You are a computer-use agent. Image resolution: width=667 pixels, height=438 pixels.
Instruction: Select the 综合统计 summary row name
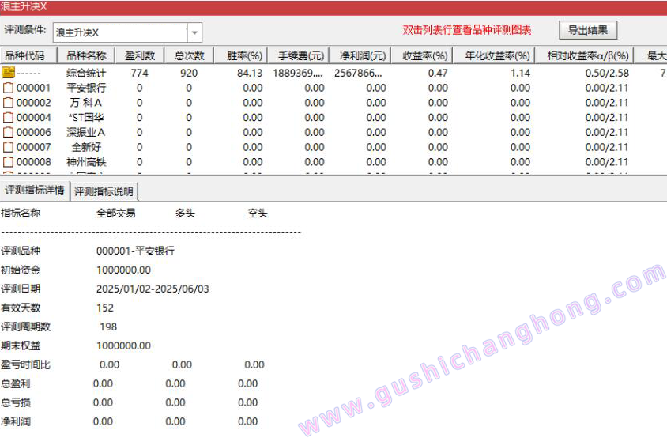click(x=86, y=74)
